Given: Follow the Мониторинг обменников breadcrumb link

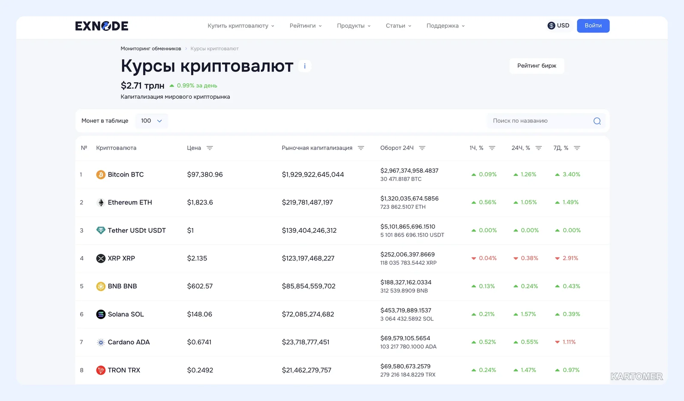Looking at the screenshot, I should pyautogui.click(x=151, y=49).
